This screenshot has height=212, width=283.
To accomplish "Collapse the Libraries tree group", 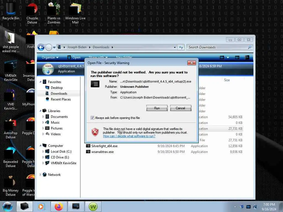I will (x=40, y=111).
